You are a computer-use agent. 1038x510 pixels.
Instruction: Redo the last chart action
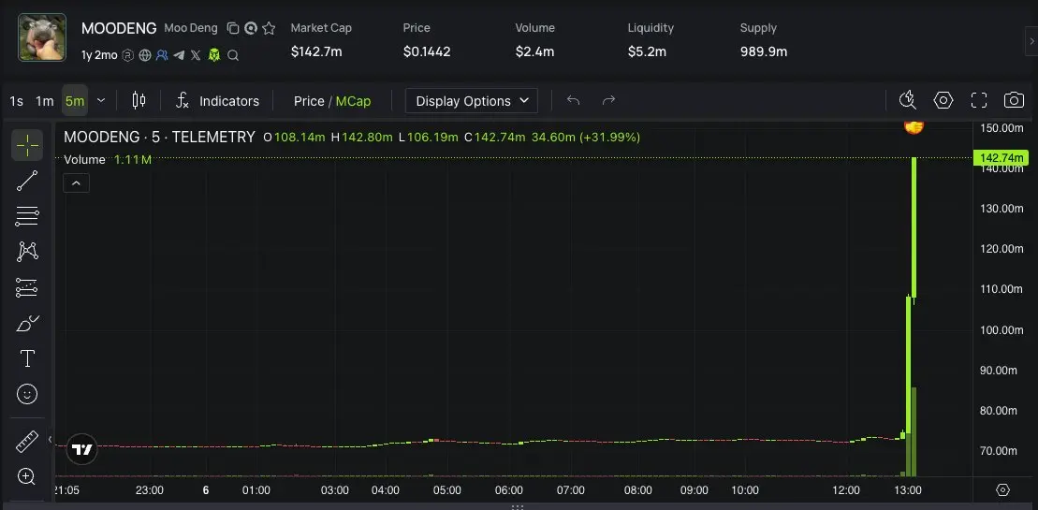(x=608, y=100)
